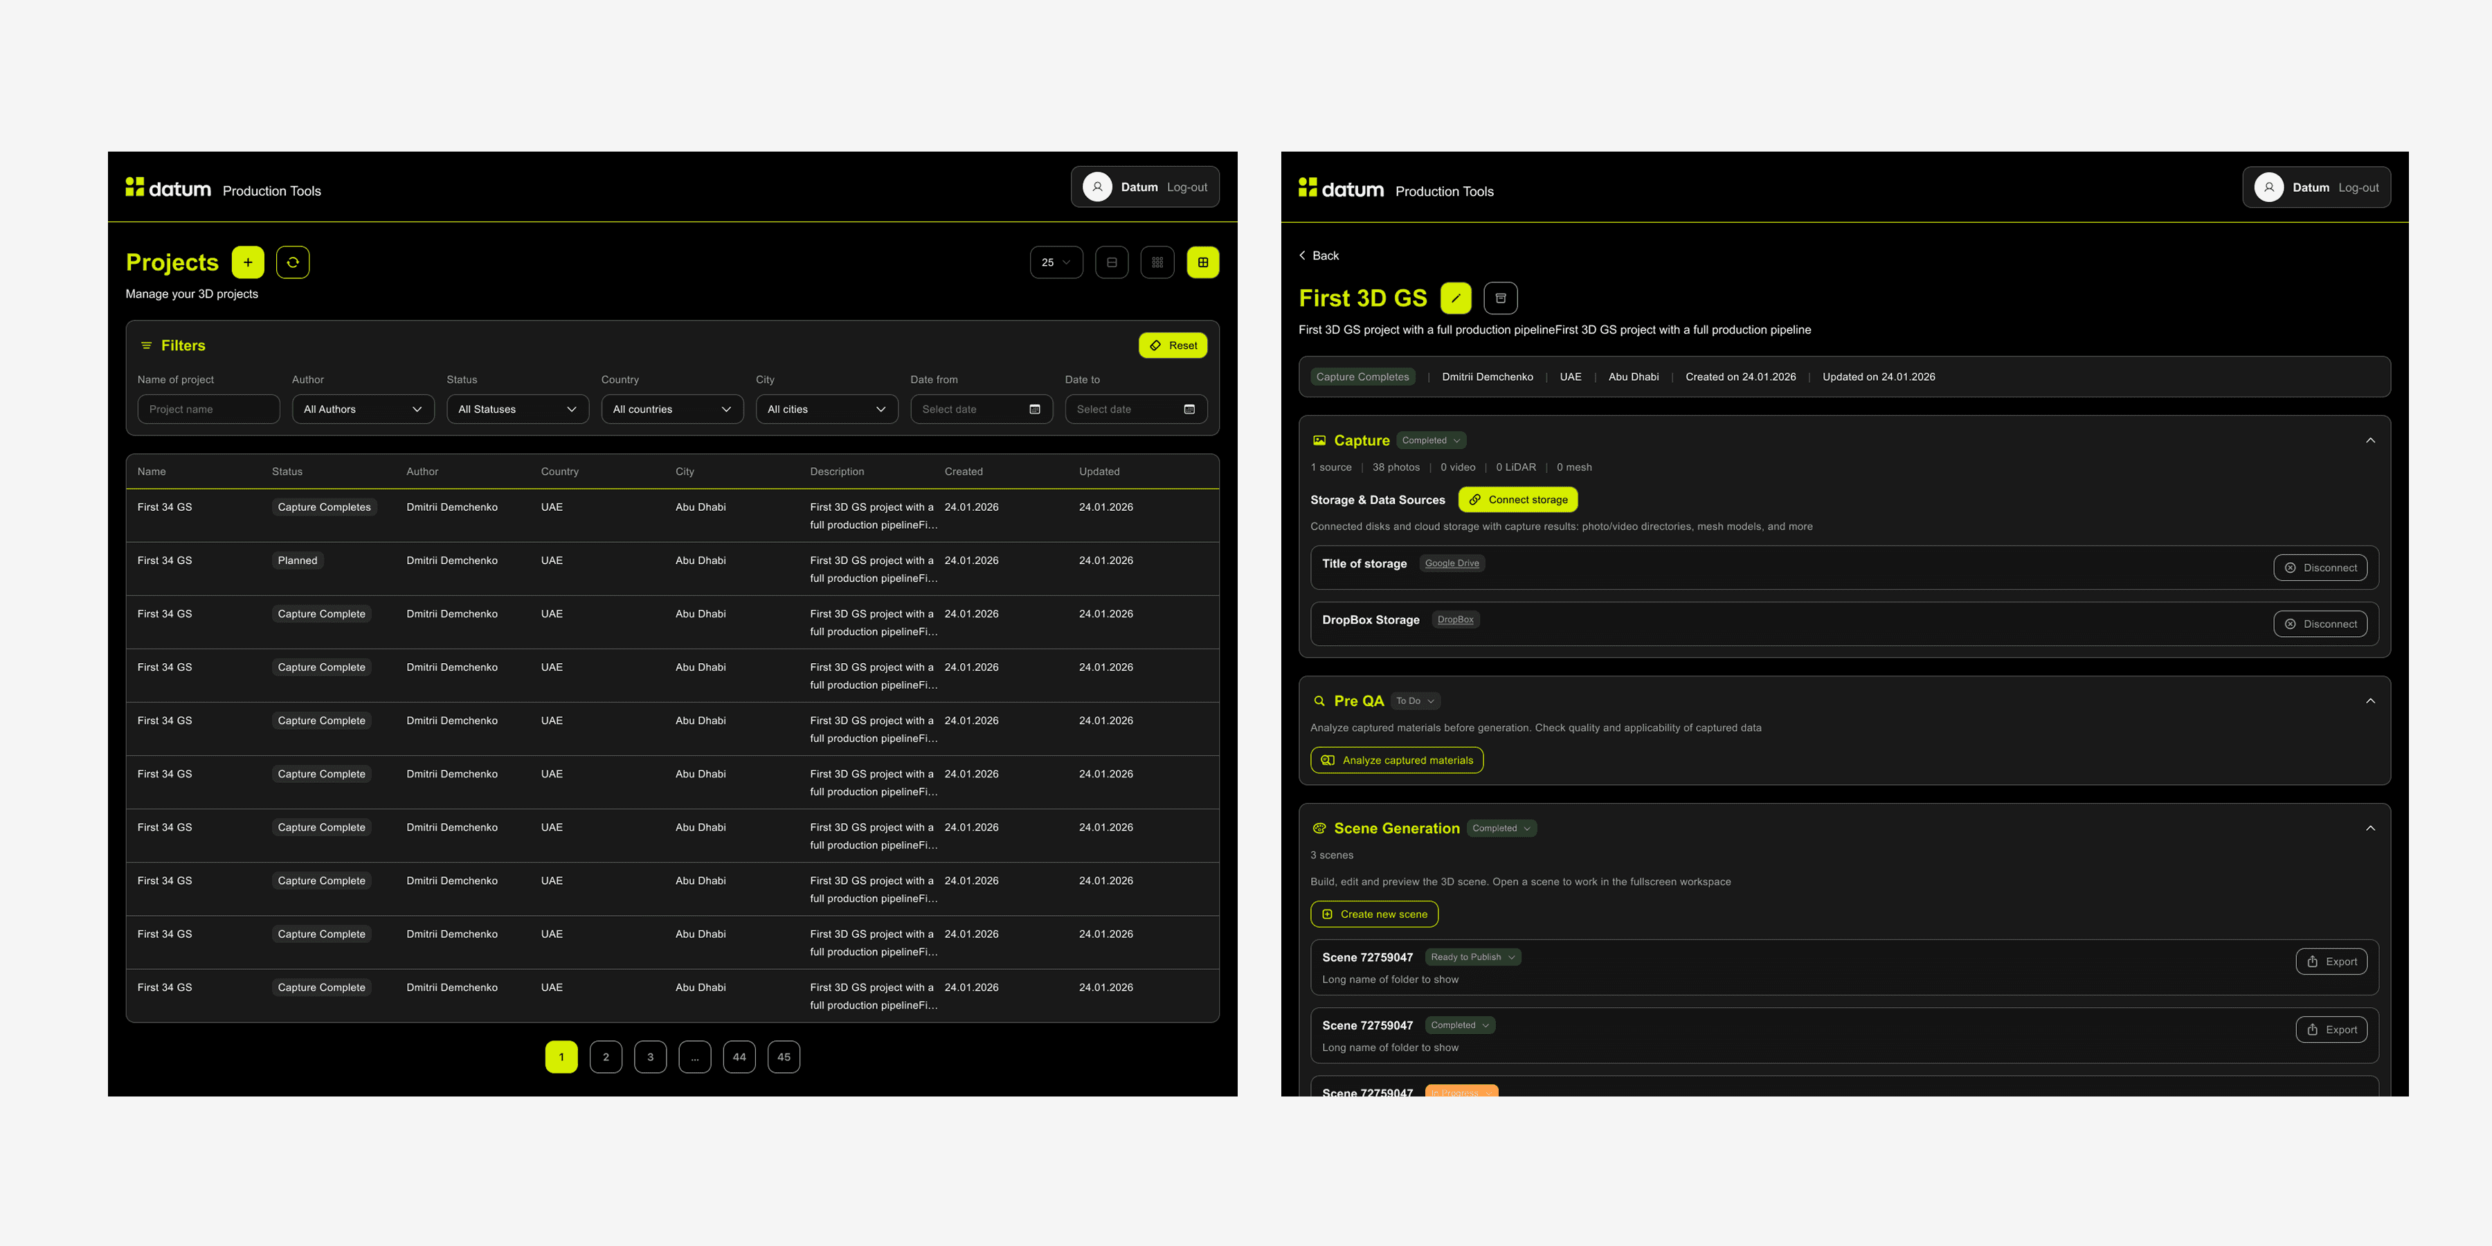Screen dimensions: 2492x1246
Task: Open the All Statuses dropdown
Action: pos(516,409)
